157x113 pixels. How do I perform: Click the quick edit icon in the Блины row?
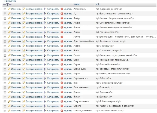point(24,92)
